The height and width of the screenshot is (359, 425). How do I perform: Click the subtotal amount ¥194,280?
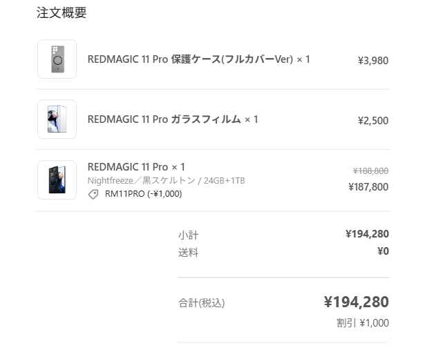tap(366, 234)
